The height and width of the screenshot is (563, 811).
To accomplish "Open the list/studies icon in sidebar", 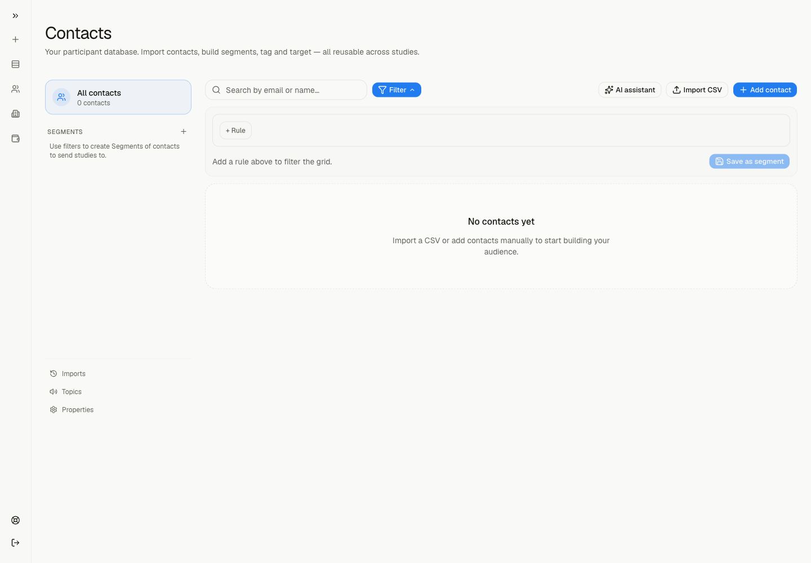I will 15,64.
